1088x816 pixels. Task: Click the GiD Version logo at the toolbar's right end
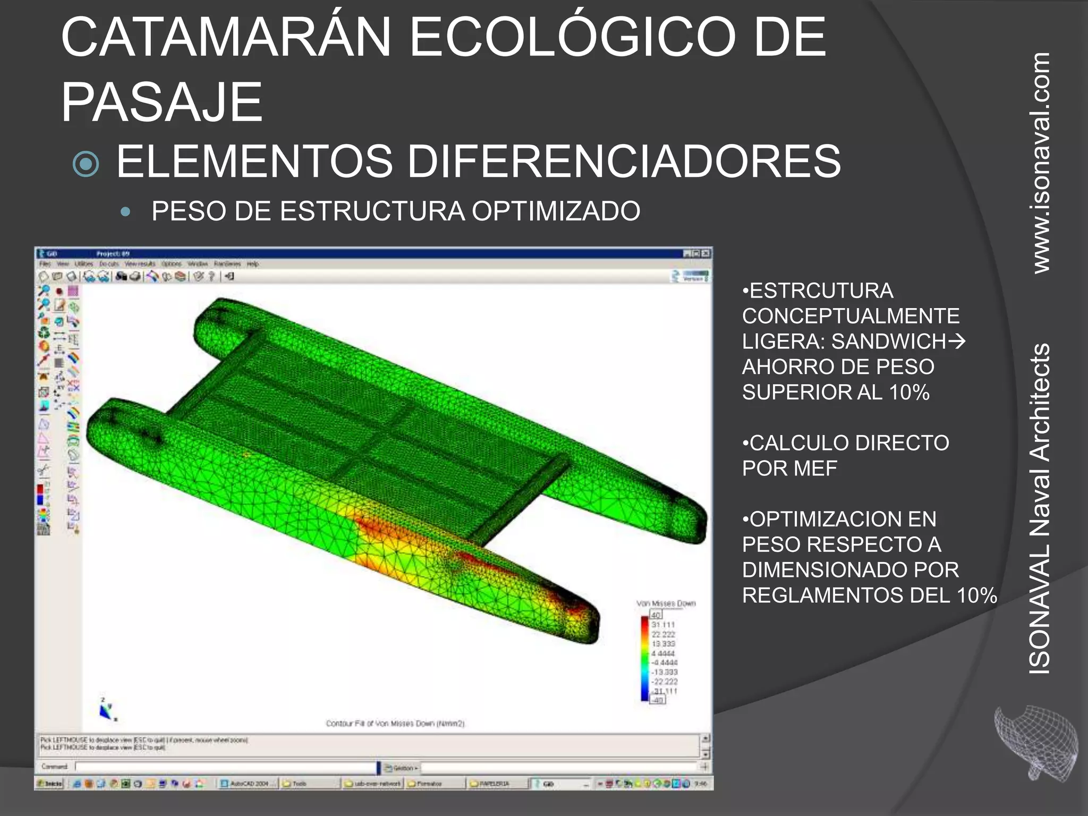691,276
